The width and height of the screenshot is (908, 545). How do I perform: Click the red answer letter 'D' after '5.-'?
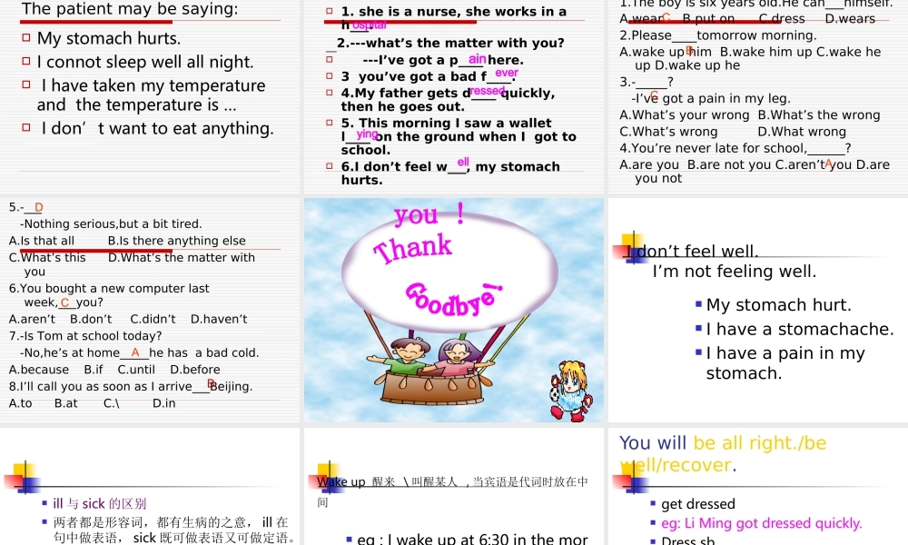pos(39,207)
